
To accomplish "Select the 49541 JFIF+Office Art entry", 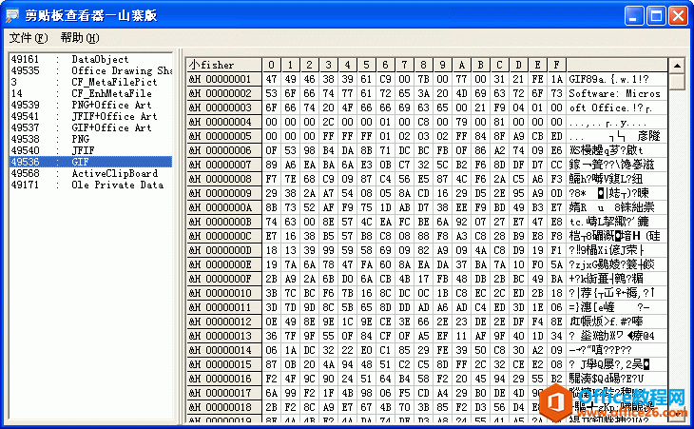I will pyautogui.click(x=90, y=116).
